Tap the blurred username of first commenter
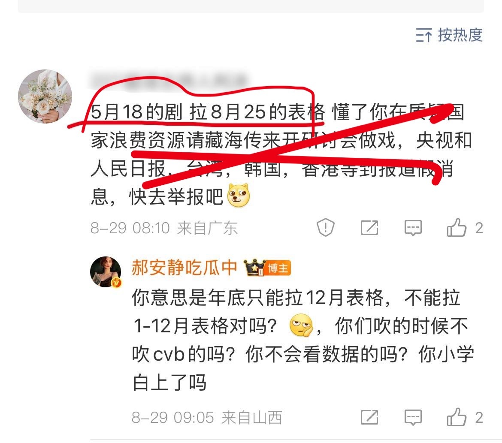 coord(168,79)
